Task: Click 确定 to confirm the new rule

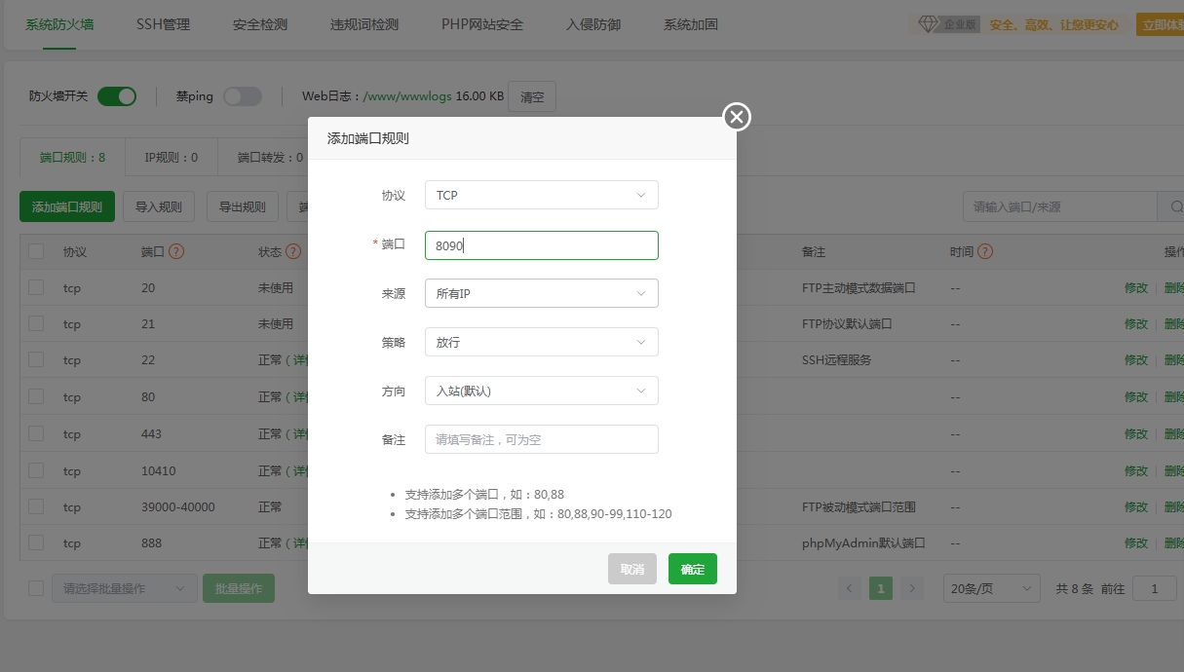Action: (x=692, y=569)
